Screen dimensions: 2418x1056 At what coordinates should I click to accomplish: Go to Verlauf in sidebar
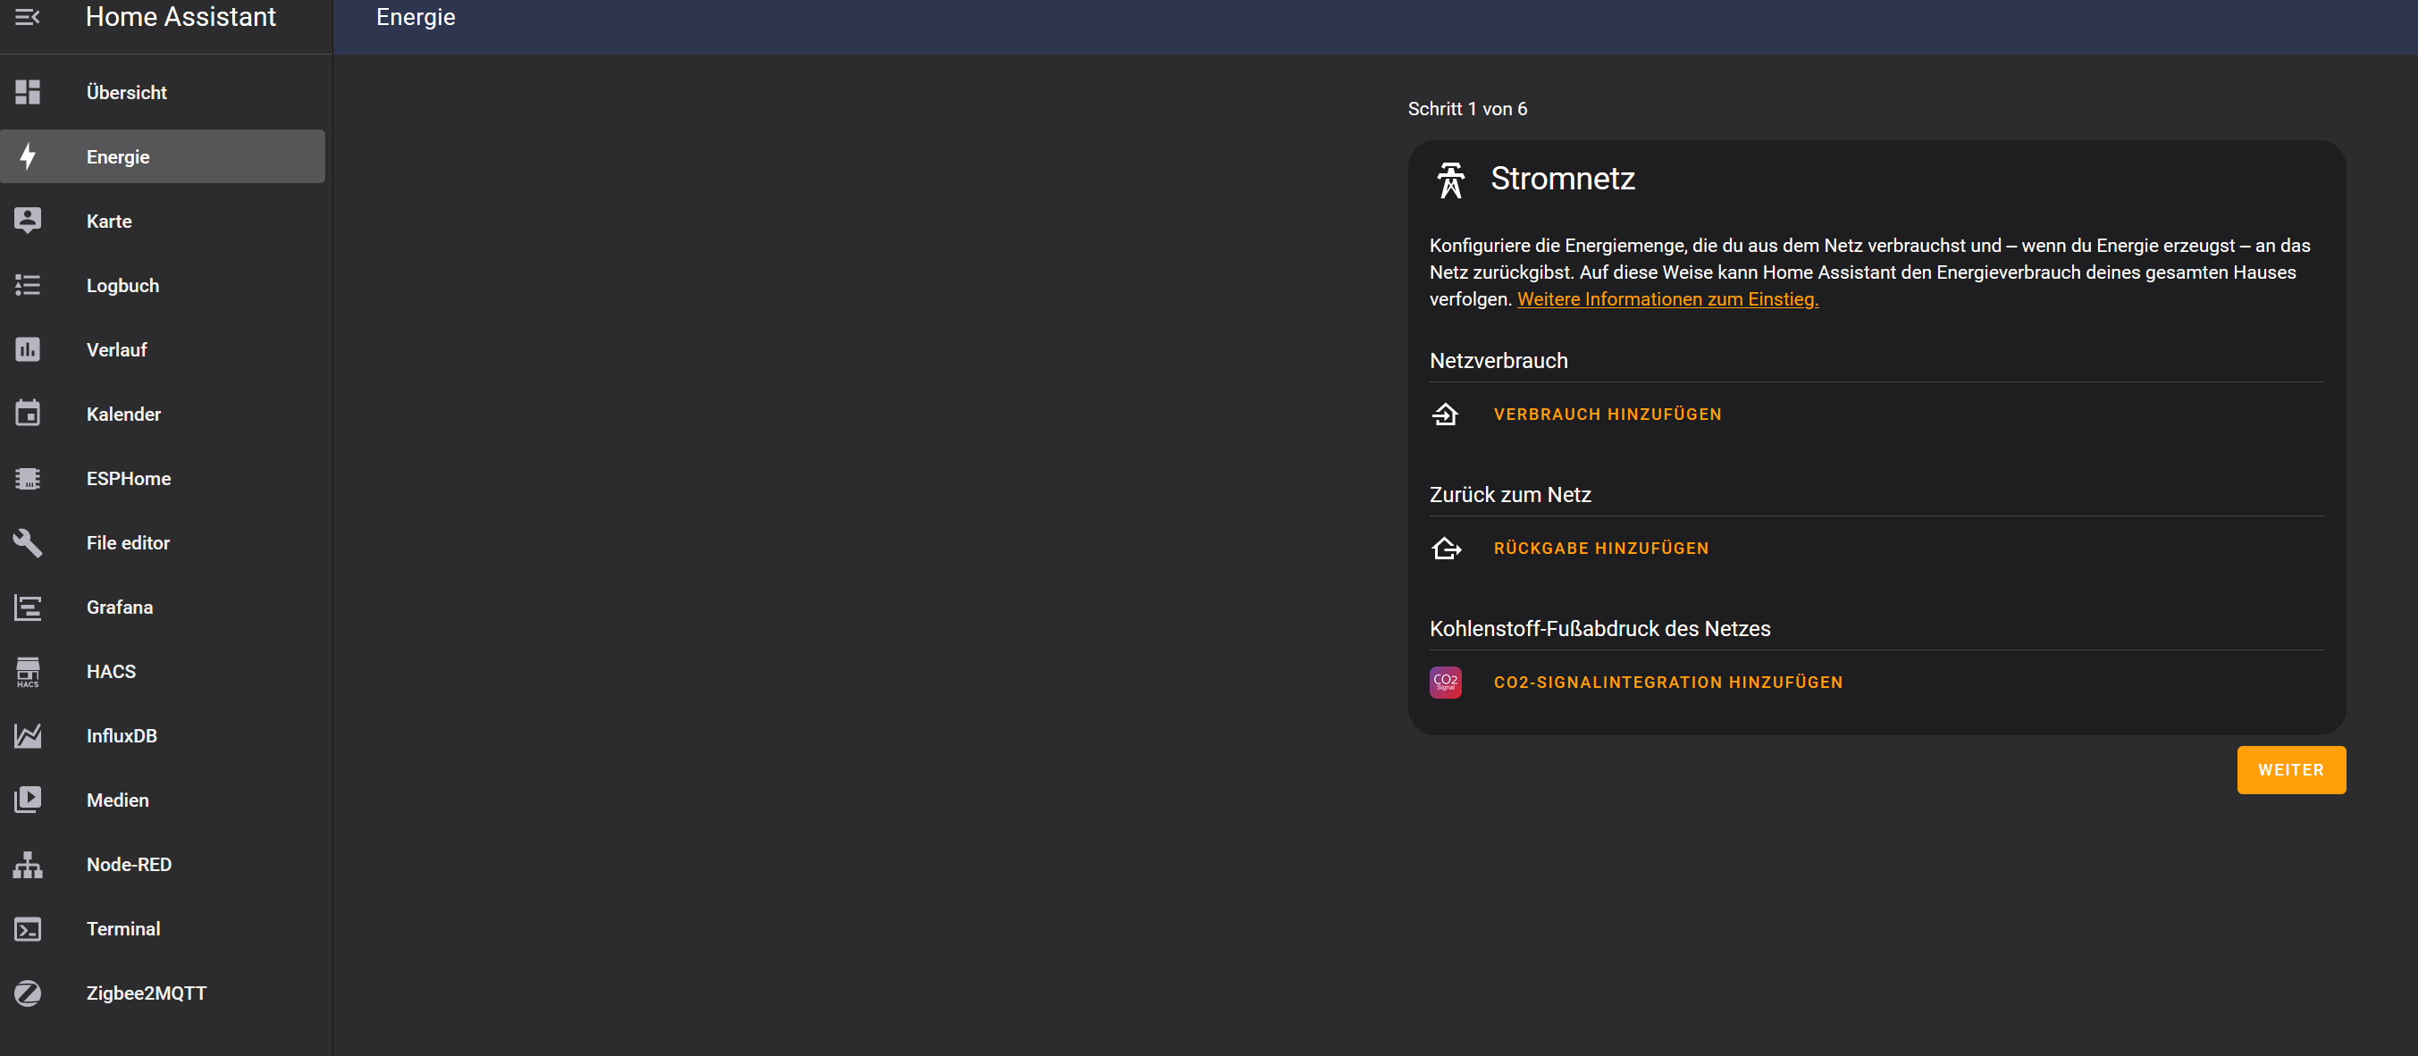pyautogui.click(x=116, y=350)
